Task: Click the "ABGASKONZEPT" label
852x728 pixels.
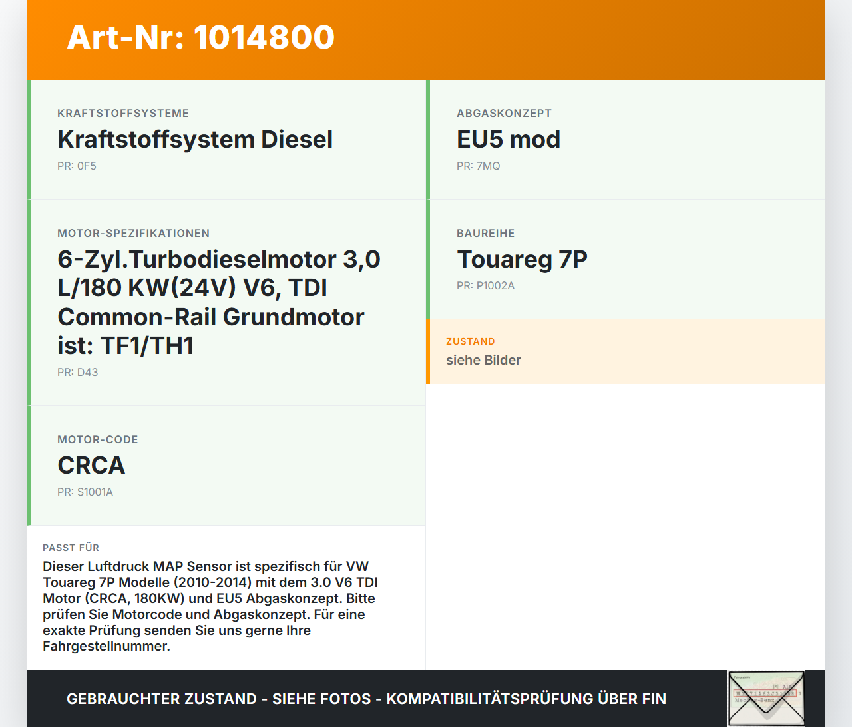Action: 504,113
